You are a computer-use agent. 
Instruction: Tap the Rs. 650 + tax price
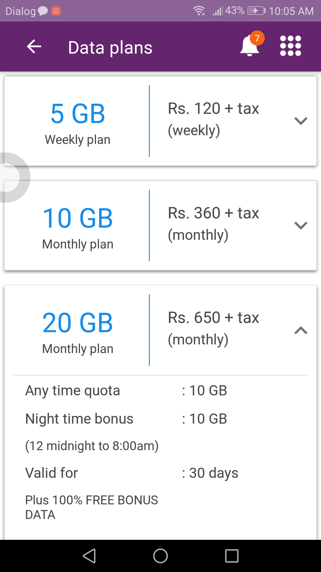[213, 318]
